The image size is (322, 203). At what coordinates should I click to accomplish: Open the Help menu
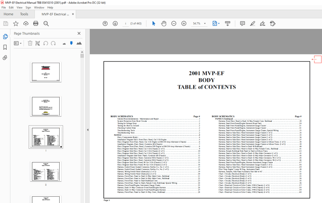50,8
